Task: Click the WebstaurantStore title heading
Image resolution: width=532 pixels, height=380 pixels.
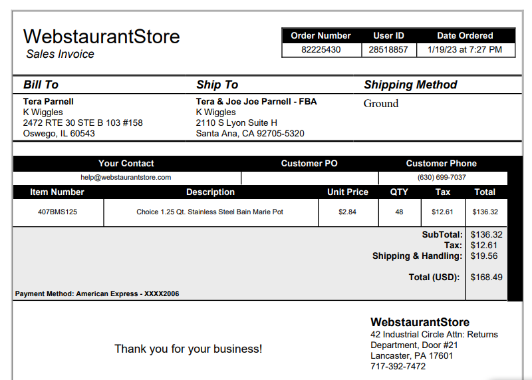Action: (x=102, y=37)
